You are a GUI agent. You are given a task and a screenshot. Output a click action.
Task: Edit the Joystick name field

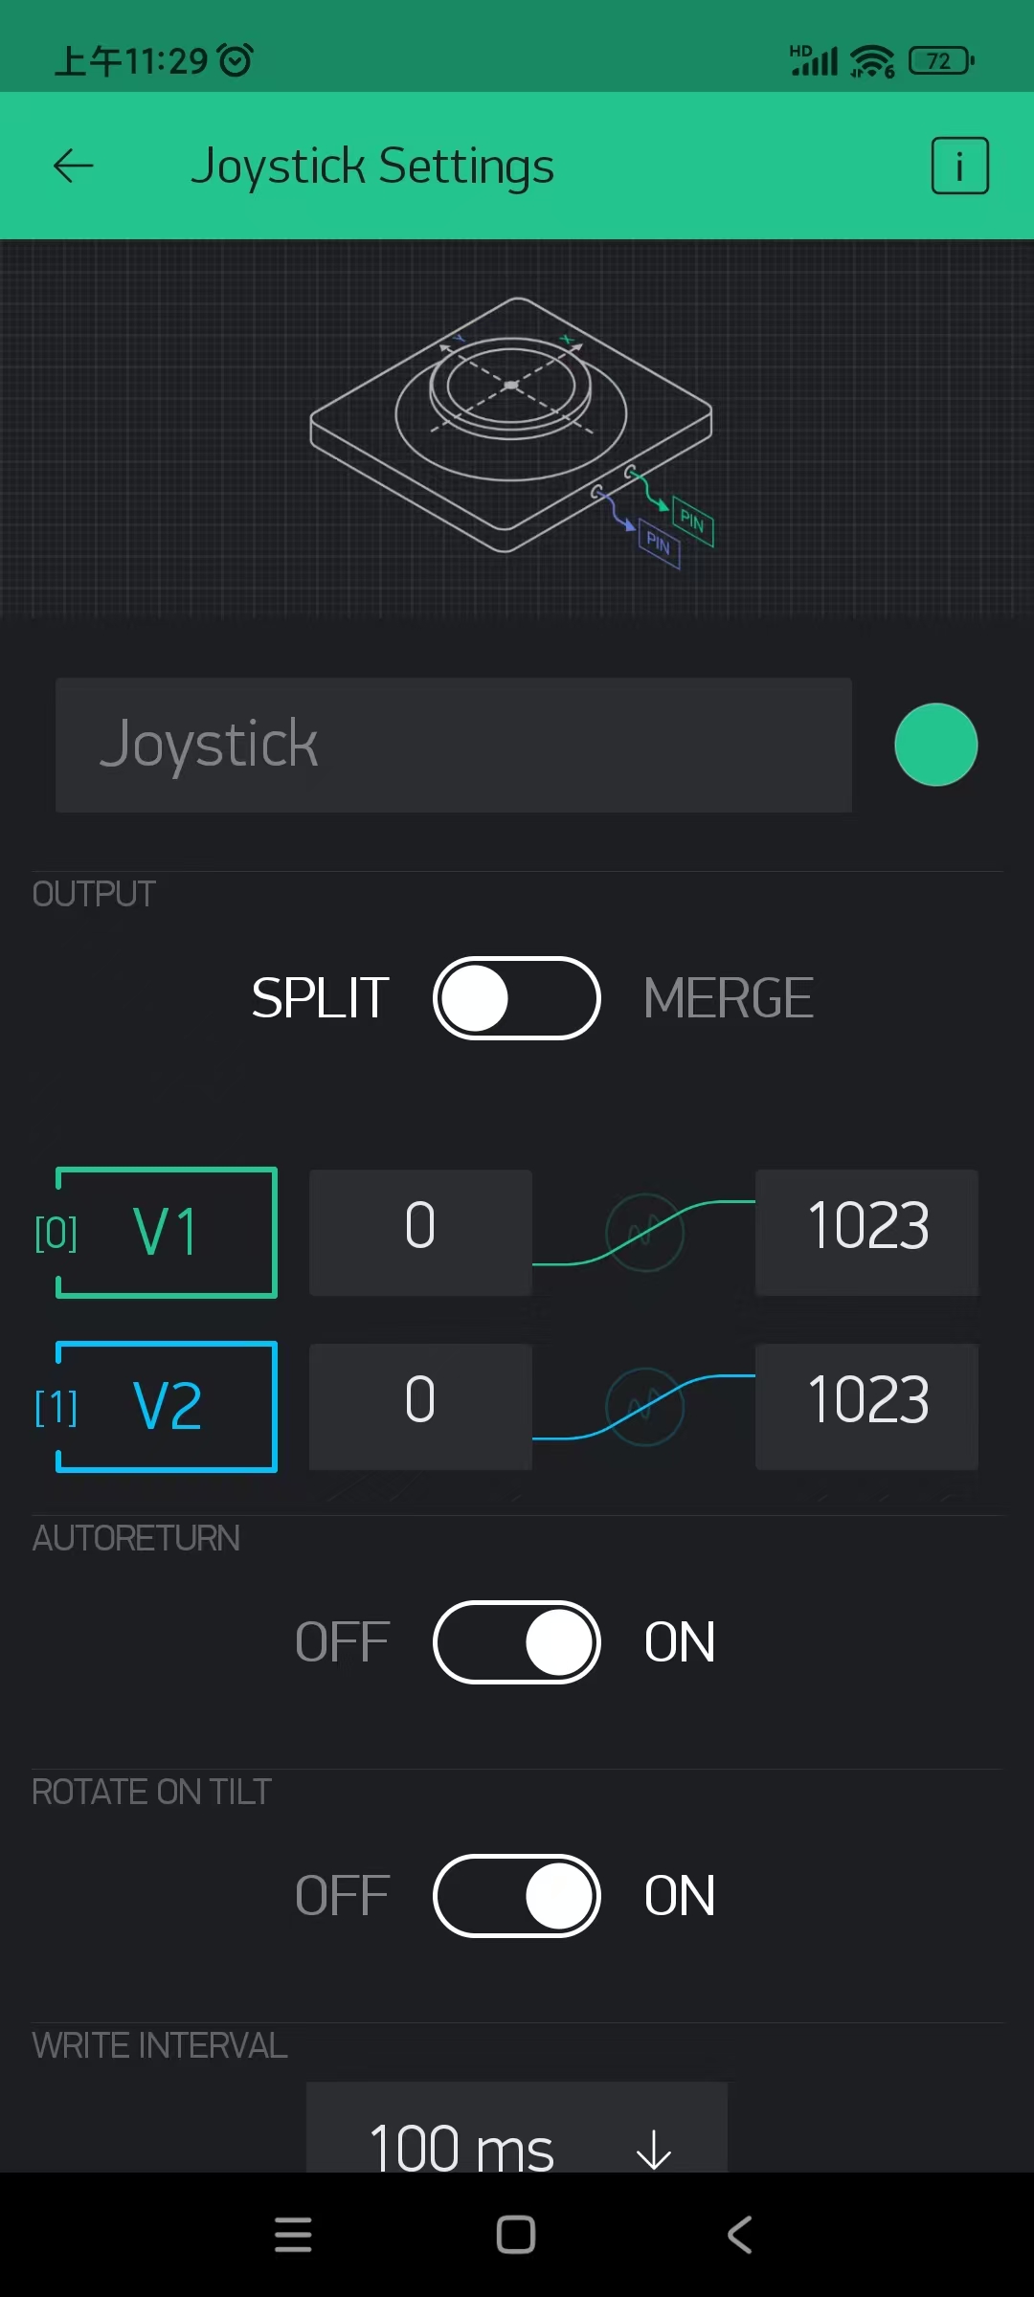coord(453,745)
